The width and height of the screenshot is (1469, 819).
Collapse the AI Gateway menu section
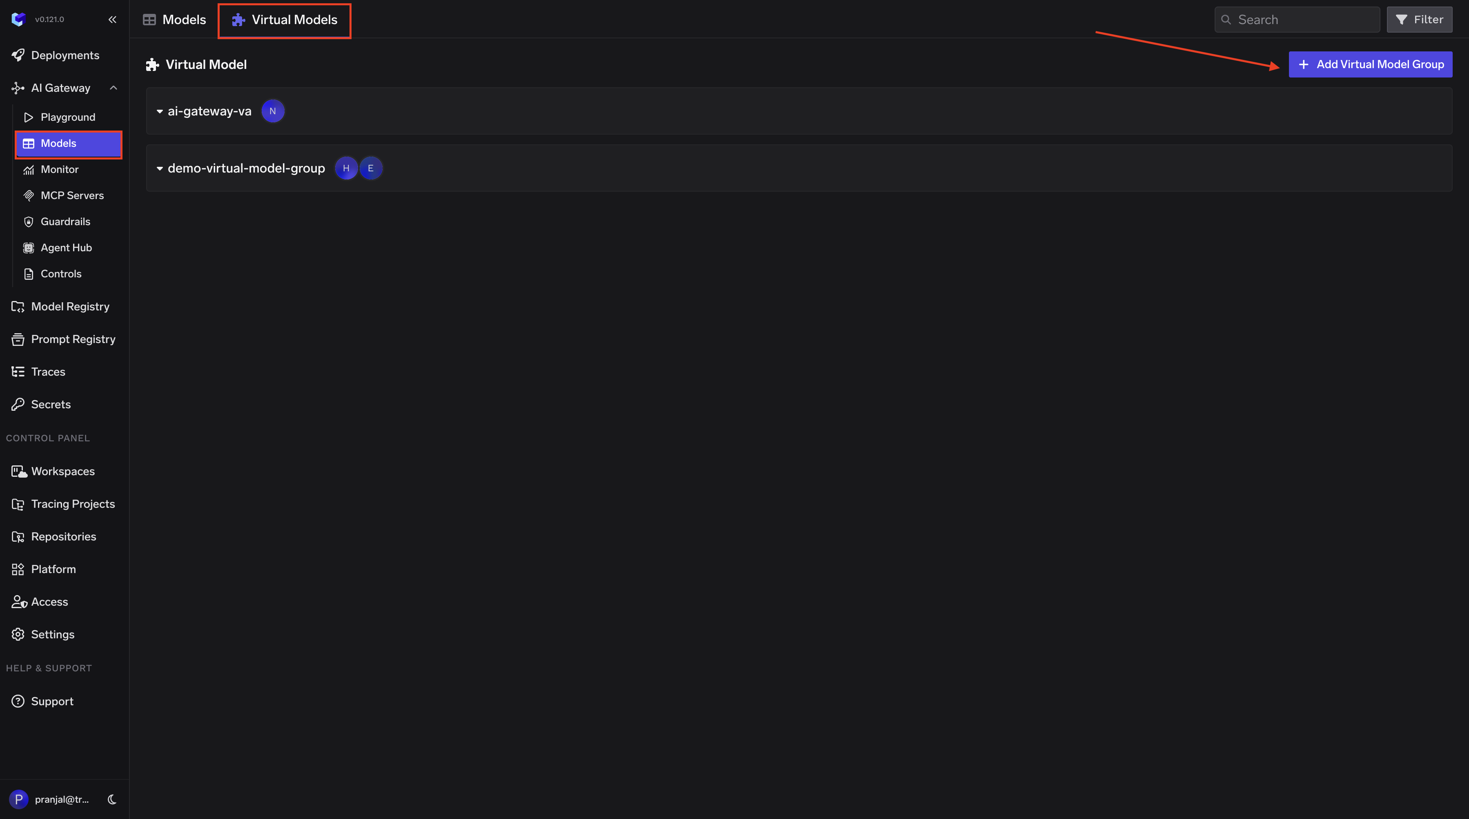pyautogui.click(x=114, y=88)
